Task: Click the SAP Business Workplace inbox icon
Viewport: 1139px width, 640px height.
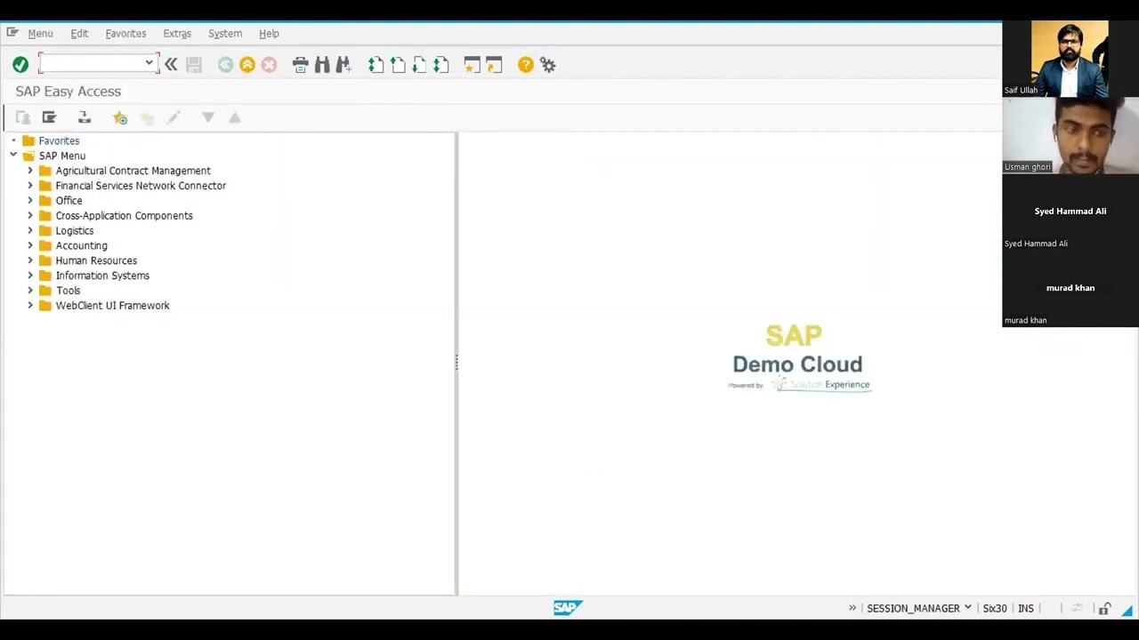Action: [x=85, y=117]
